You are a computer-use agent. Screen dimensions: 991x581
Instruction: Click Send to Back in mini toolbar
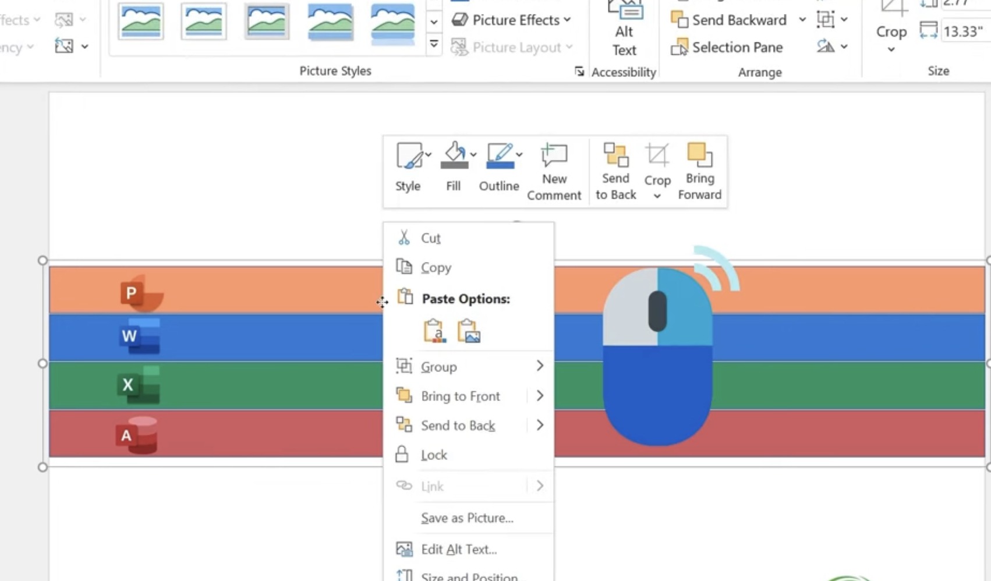615,172
